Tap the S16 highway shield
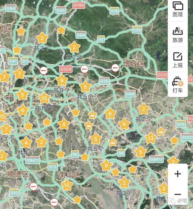Viewport: 193px width, 209px height. [x=114, y=11]
